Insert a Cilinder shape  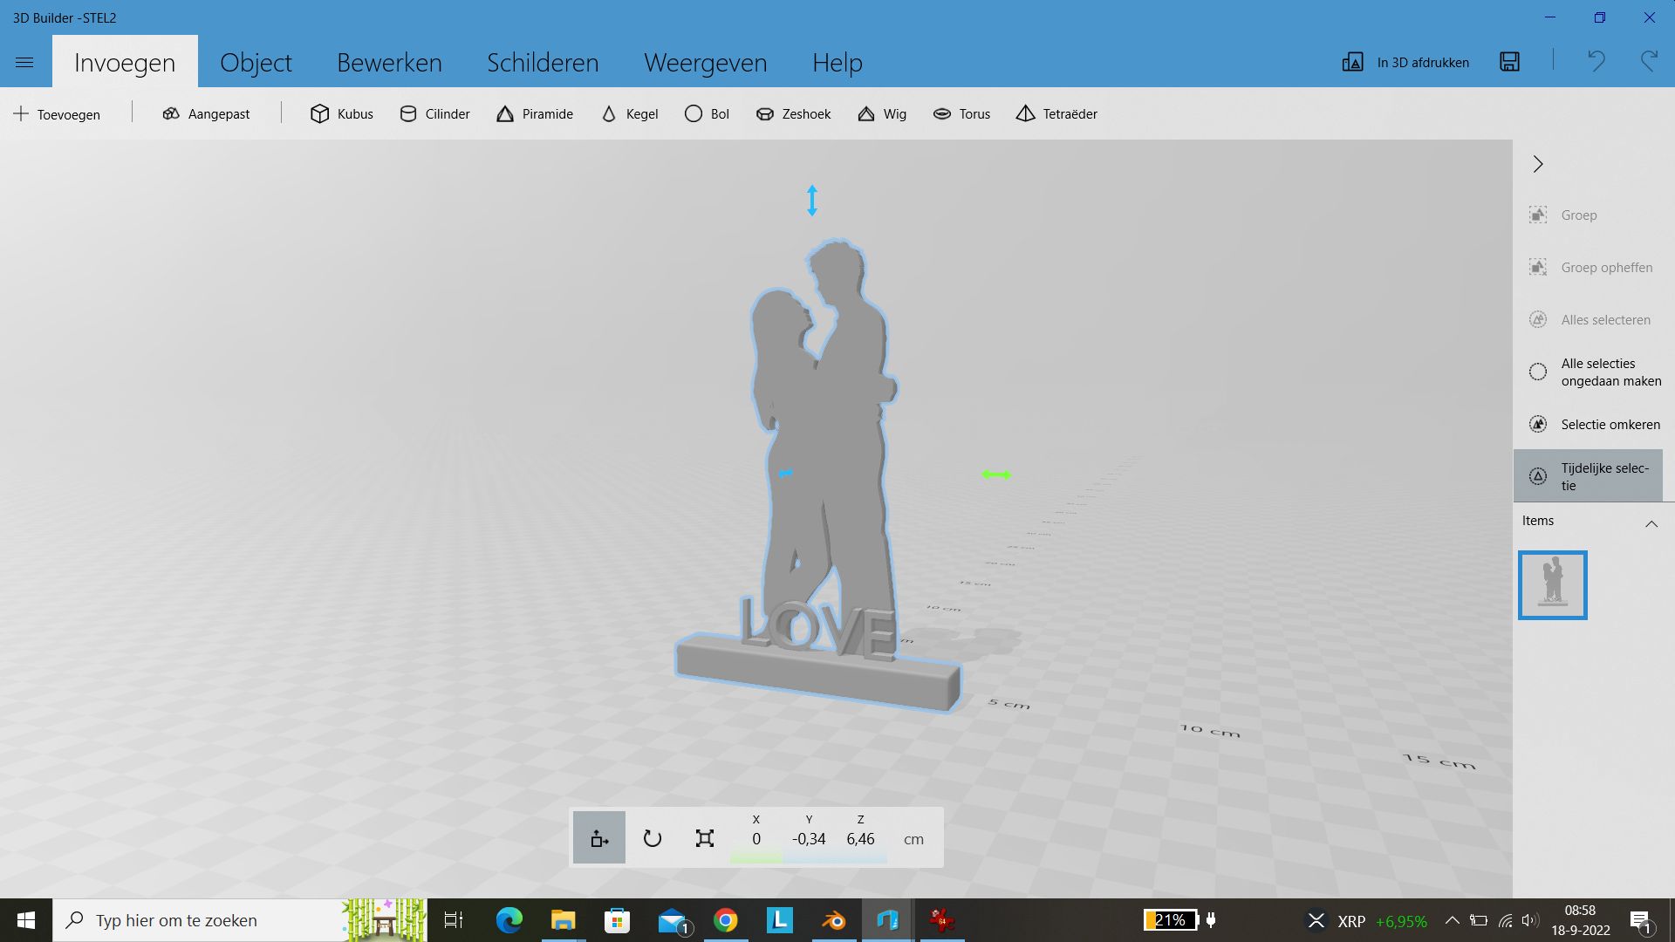[434, 113]
